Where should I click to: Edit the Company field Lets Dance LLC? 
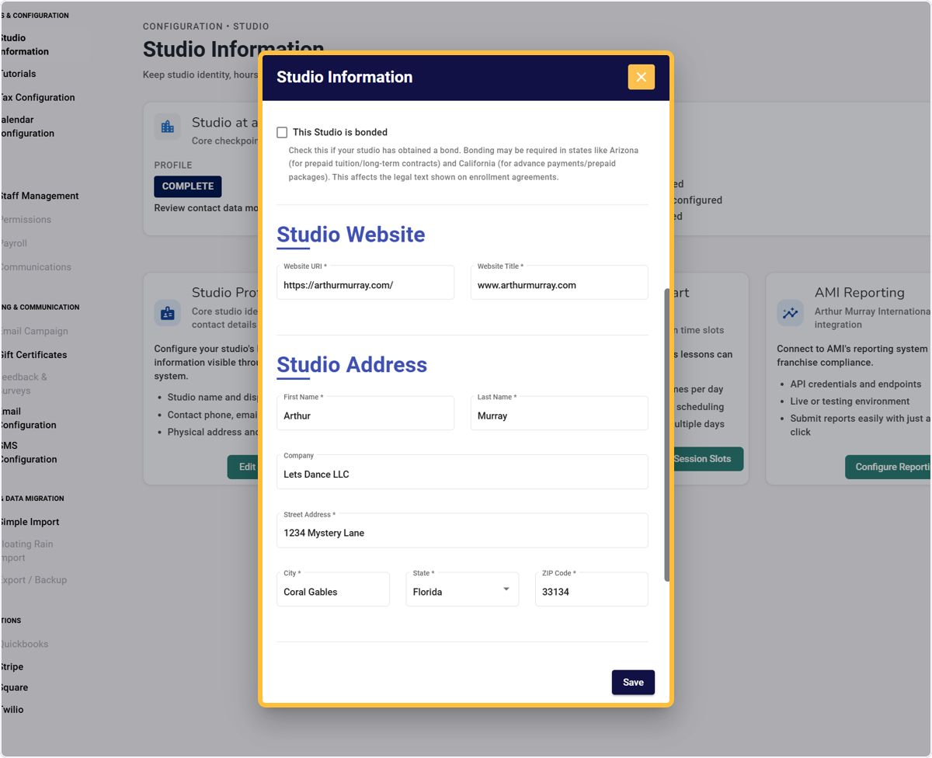tap(462, 471)
